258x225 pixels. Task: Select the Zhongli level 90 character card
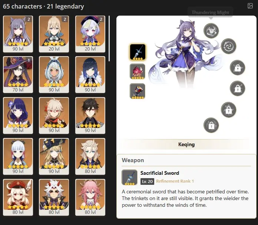90,115
